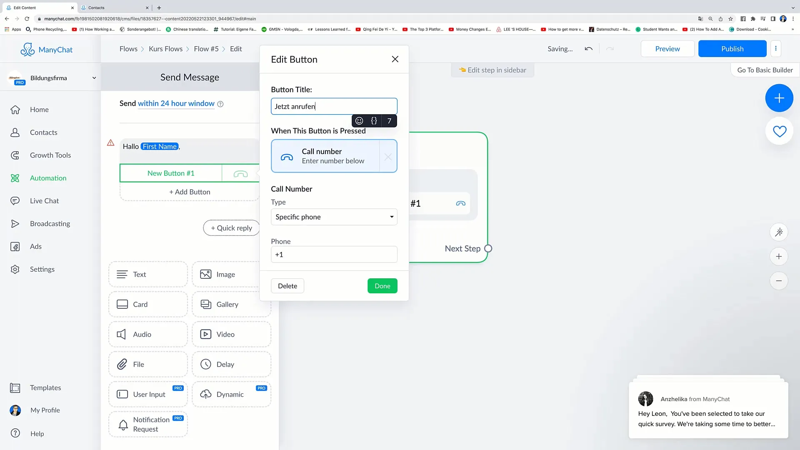
Task: Click the Phone number input field
Action: tap(333, 254)
